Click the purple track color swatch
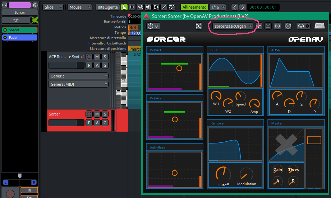The height and width of the screenshot is (198, 331). [20, 5]
